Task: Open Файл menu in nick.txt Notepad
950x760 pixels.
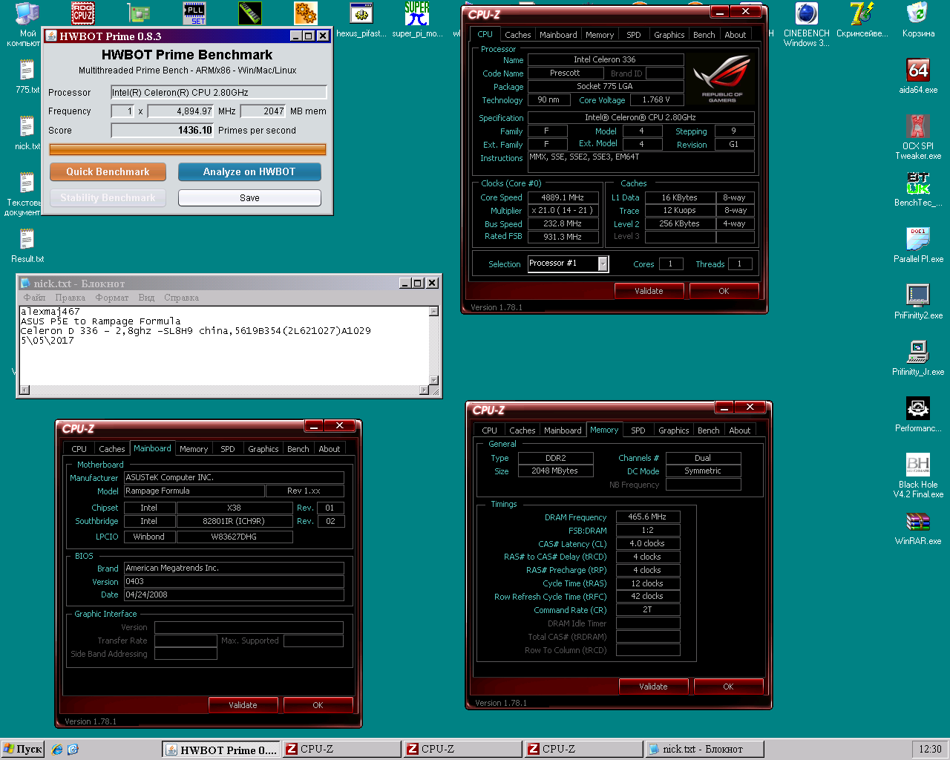Action: point(34,298)
